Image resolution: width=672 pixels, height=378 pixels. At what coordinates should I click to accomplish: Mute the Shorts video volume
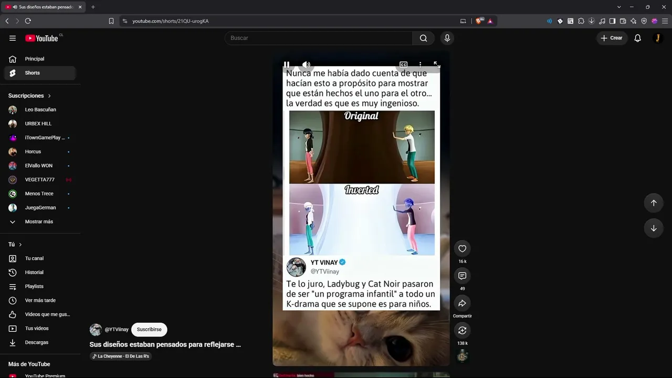(x=306, y=65)
